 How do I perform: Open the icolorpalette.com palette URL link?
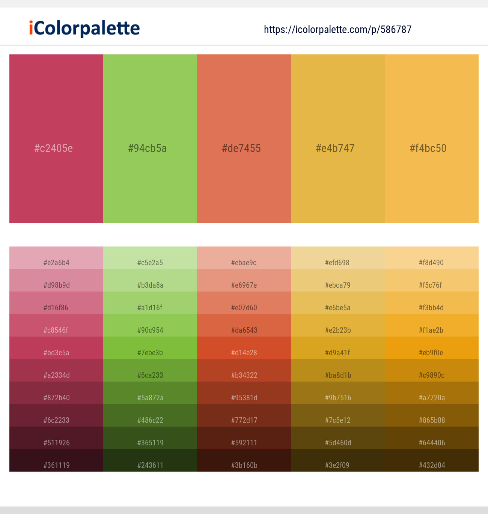337,30
